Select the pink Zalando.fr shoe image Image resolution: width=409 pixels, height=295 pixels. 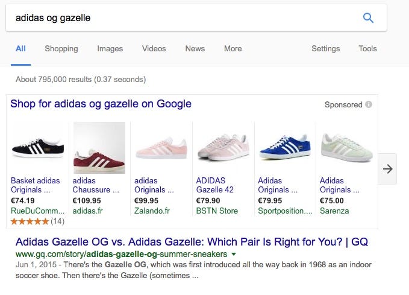pos(161,148)
